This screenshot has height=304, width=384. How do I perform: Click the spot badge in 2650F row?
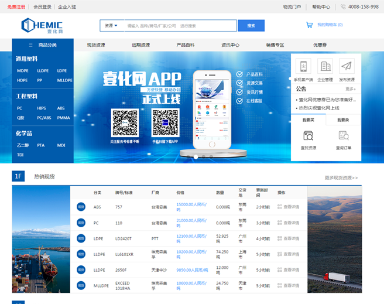pos(81,270)
